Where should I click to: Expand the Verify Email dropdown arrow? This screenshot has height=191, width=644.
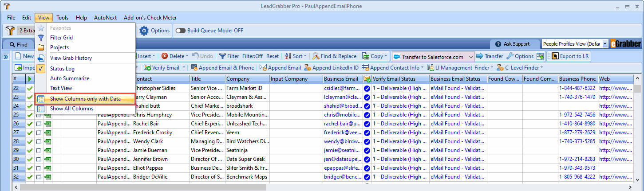point(183,68)
